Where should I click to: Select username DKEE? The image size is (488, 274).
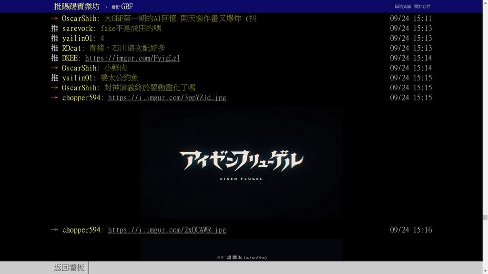[x=70, y=58]
